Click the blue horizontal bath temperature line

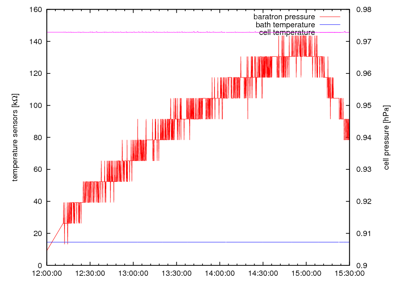point(160,242)
